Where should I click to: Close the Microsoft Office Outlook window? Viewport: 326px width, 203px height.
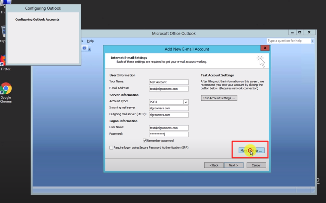(x=309, y=33)
